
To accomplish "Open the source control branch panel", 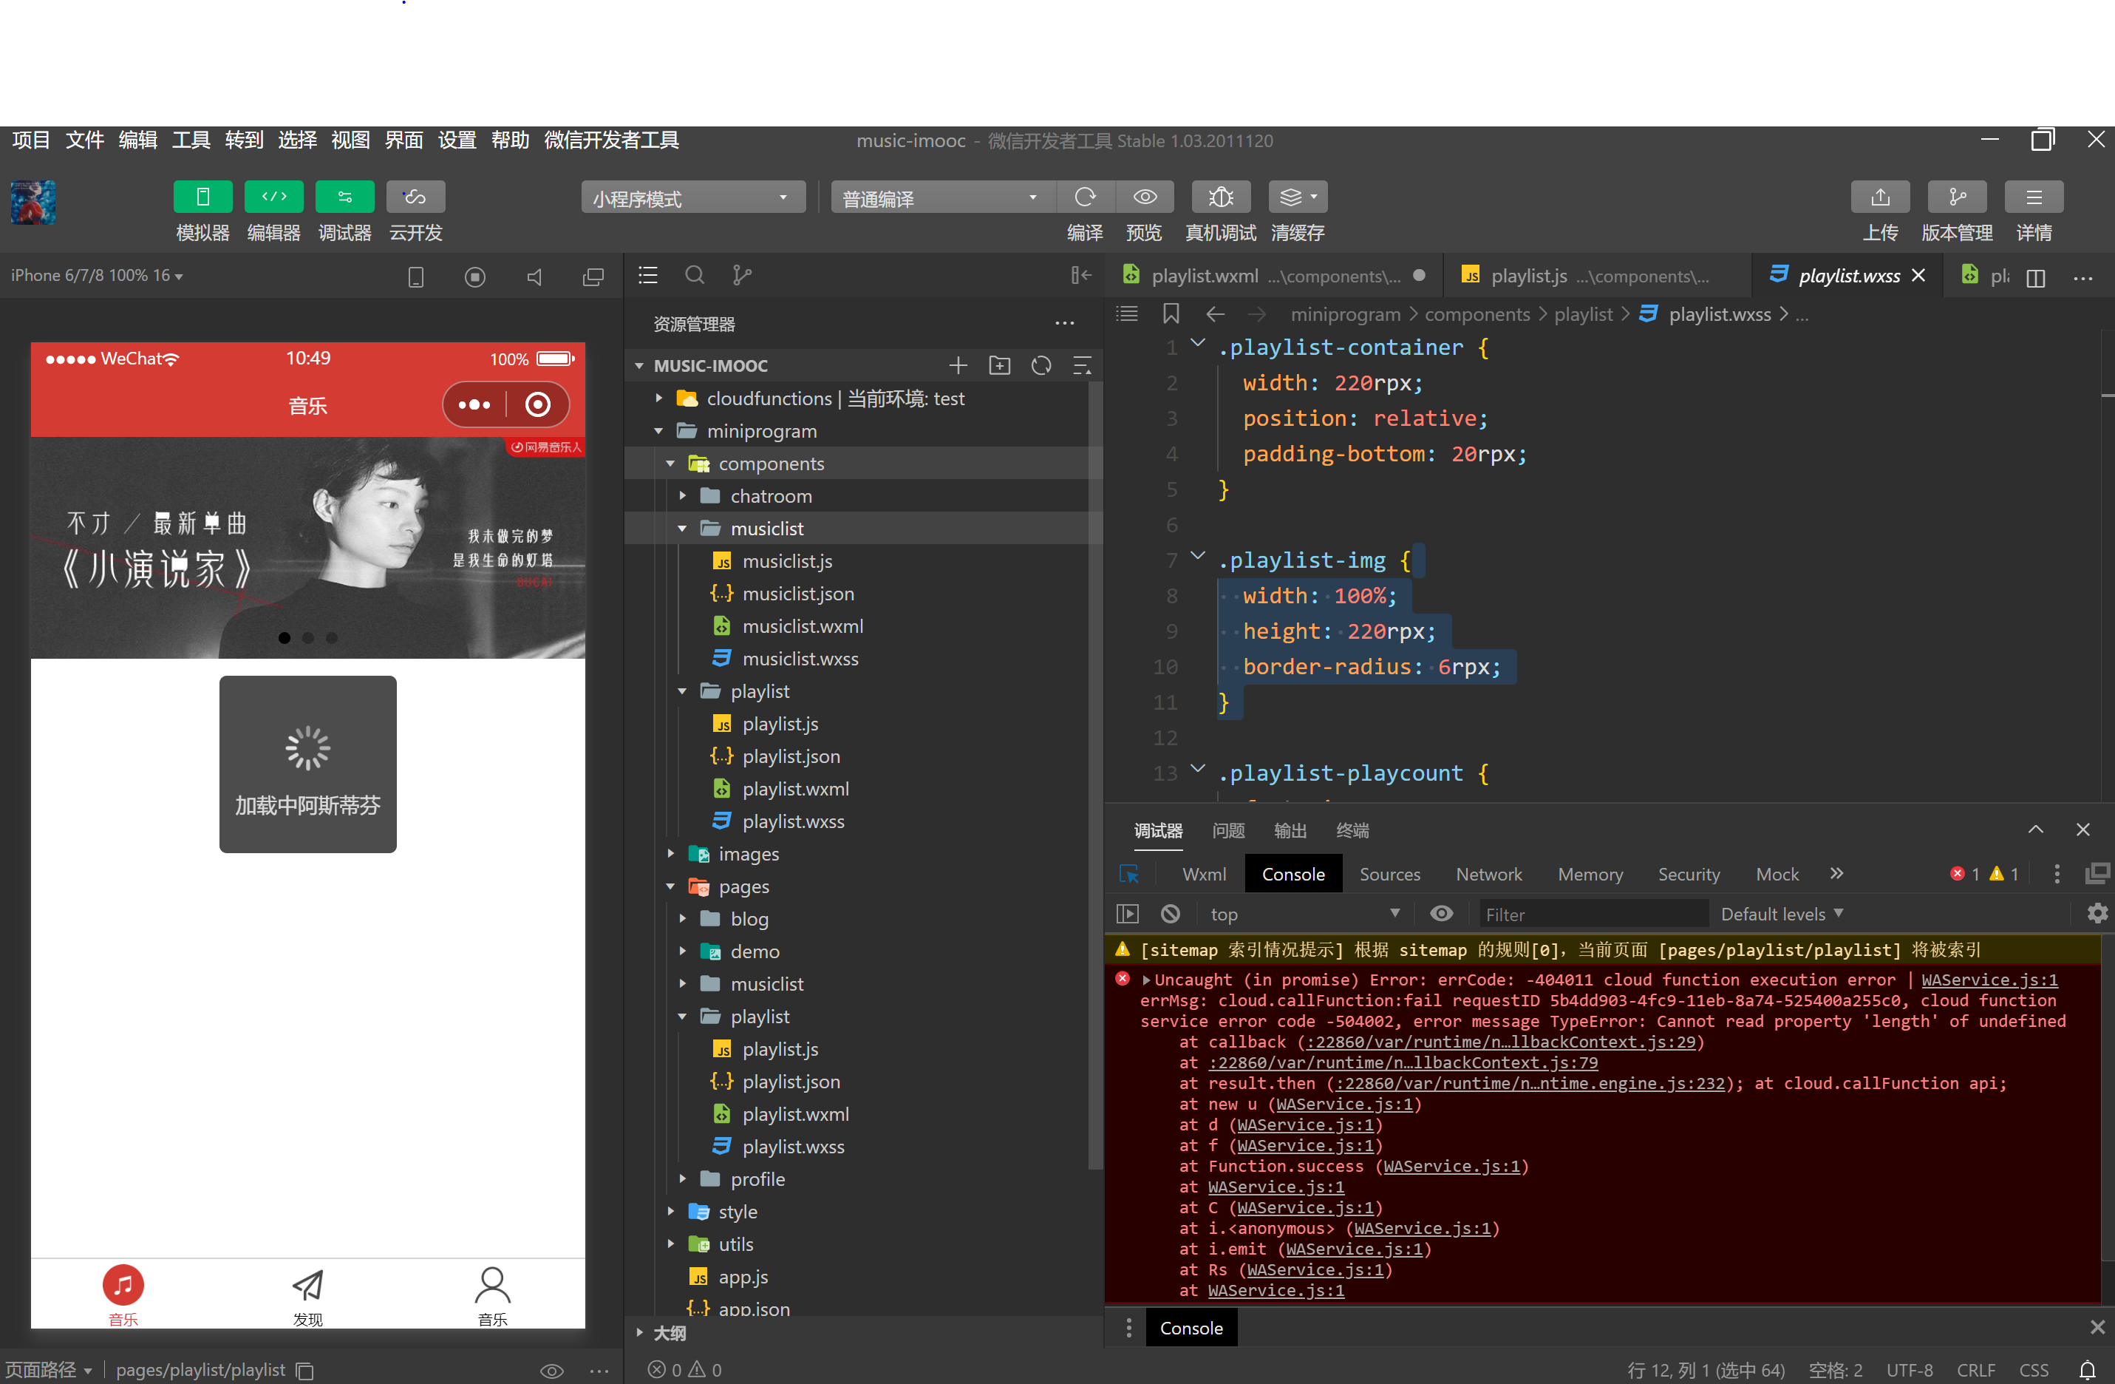I will pos(742,276).
